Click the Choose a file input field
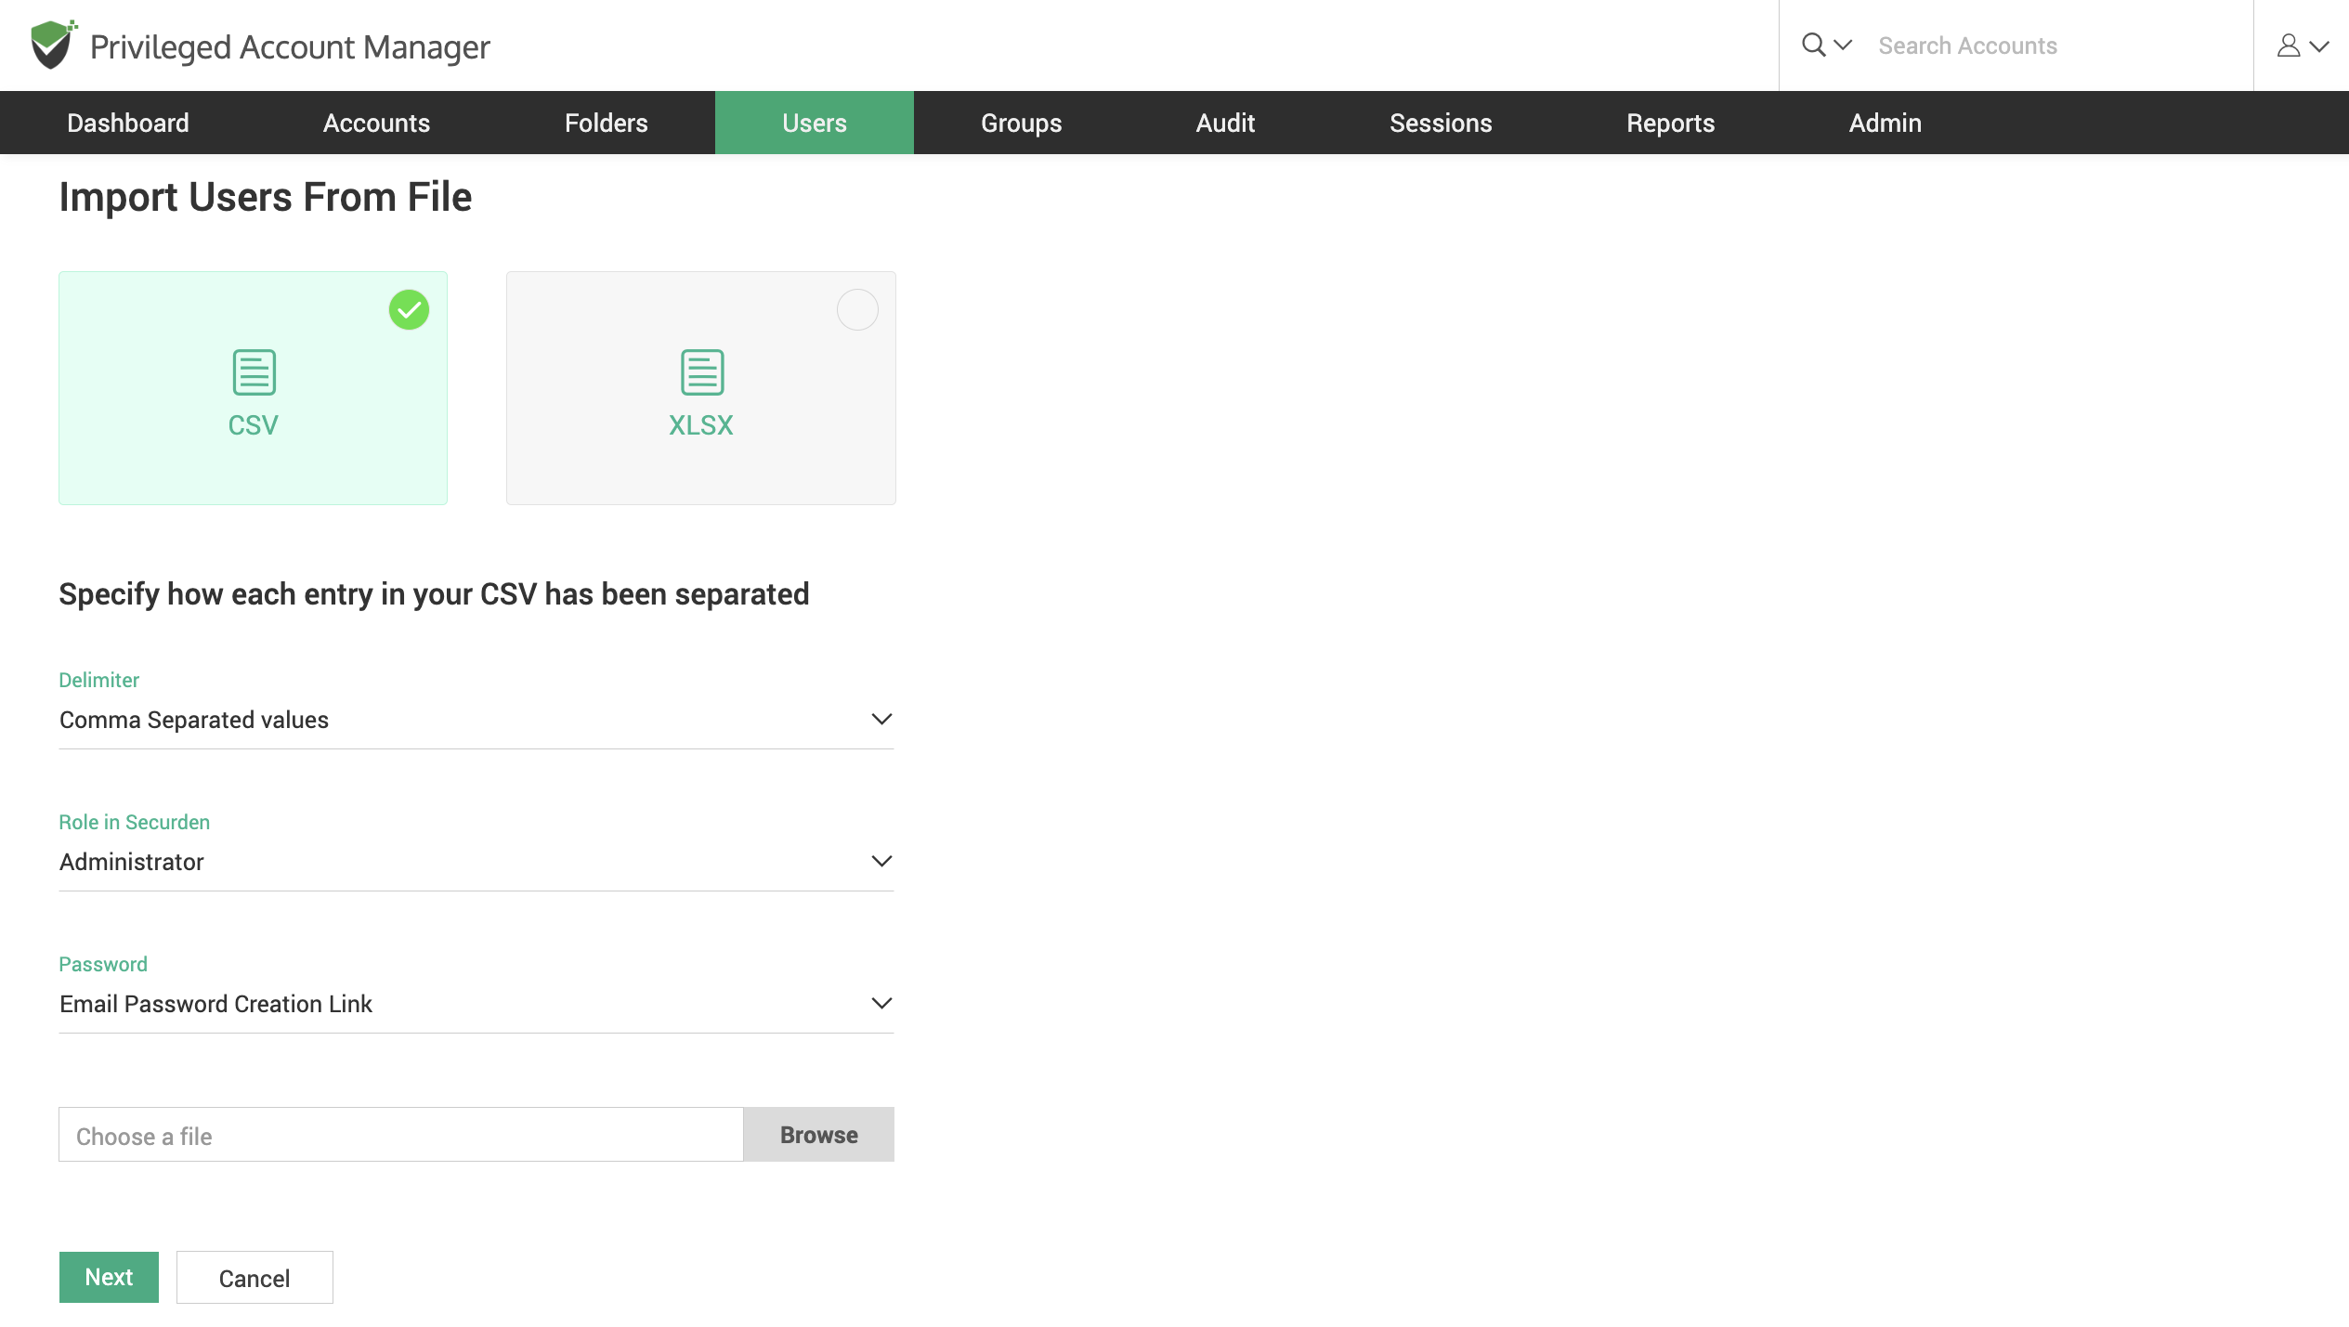This screenshot has height=1327, width=2349. point(400,1135)
